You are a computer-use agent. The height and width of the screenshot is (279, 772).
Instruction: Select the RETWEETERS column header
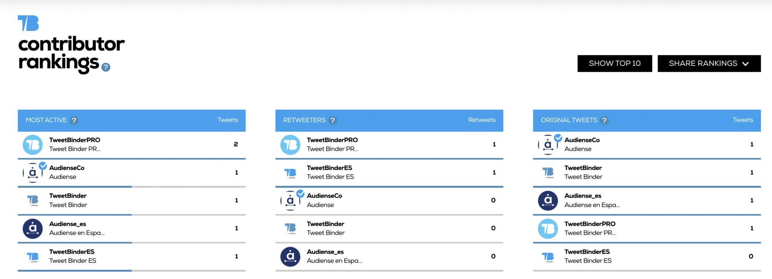(304, 120)
